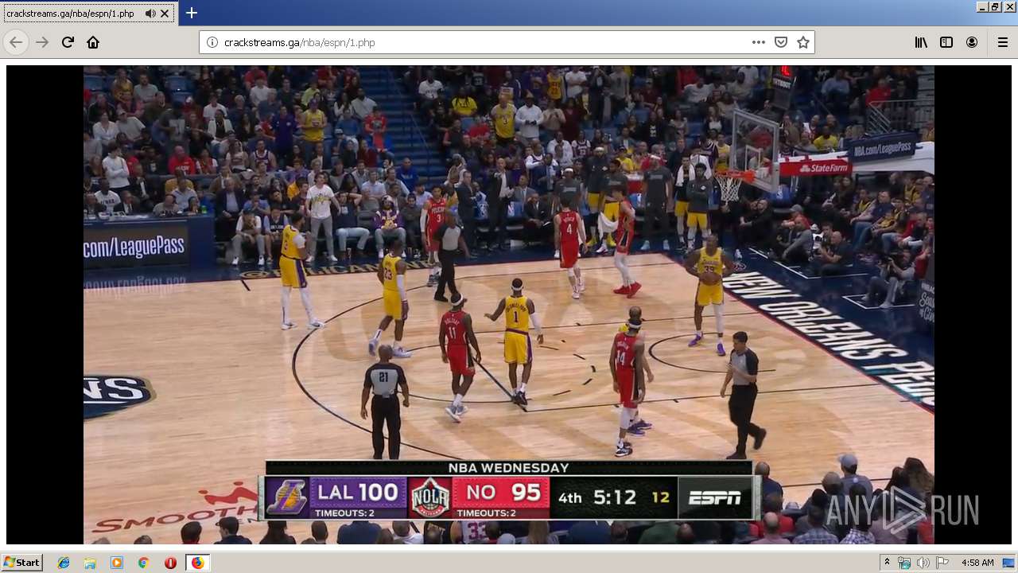Restore down the Firefox window
The height and width of the screenshot is (573, 1018).
995,6
